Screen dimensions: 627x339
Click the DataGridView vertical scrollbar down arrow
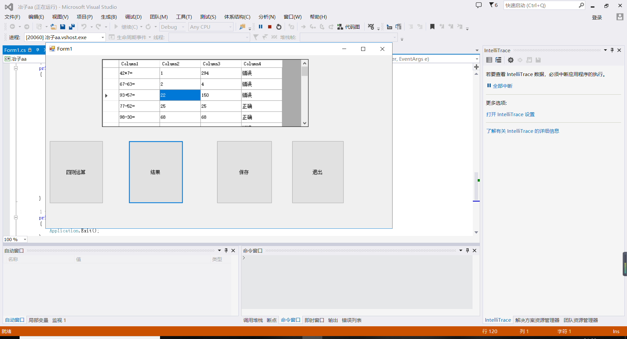305,123
